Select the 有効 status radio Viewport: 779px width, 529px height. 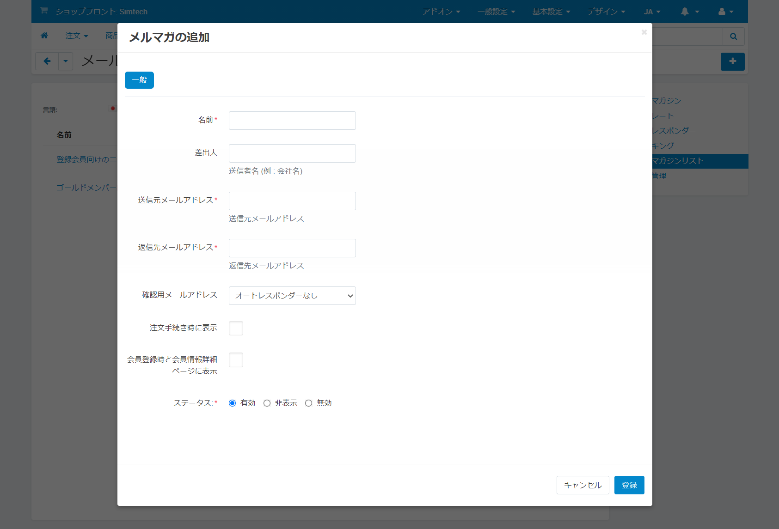(x=232, y=403)
